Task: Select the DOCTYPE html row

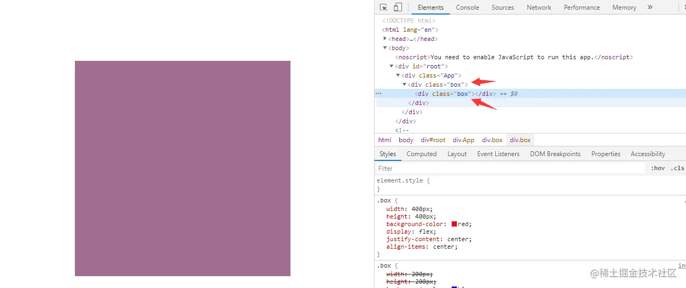Action: [408, 20]
